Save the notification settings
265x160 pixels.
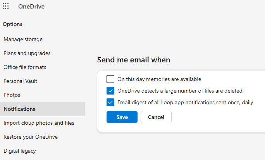(122, 117)
